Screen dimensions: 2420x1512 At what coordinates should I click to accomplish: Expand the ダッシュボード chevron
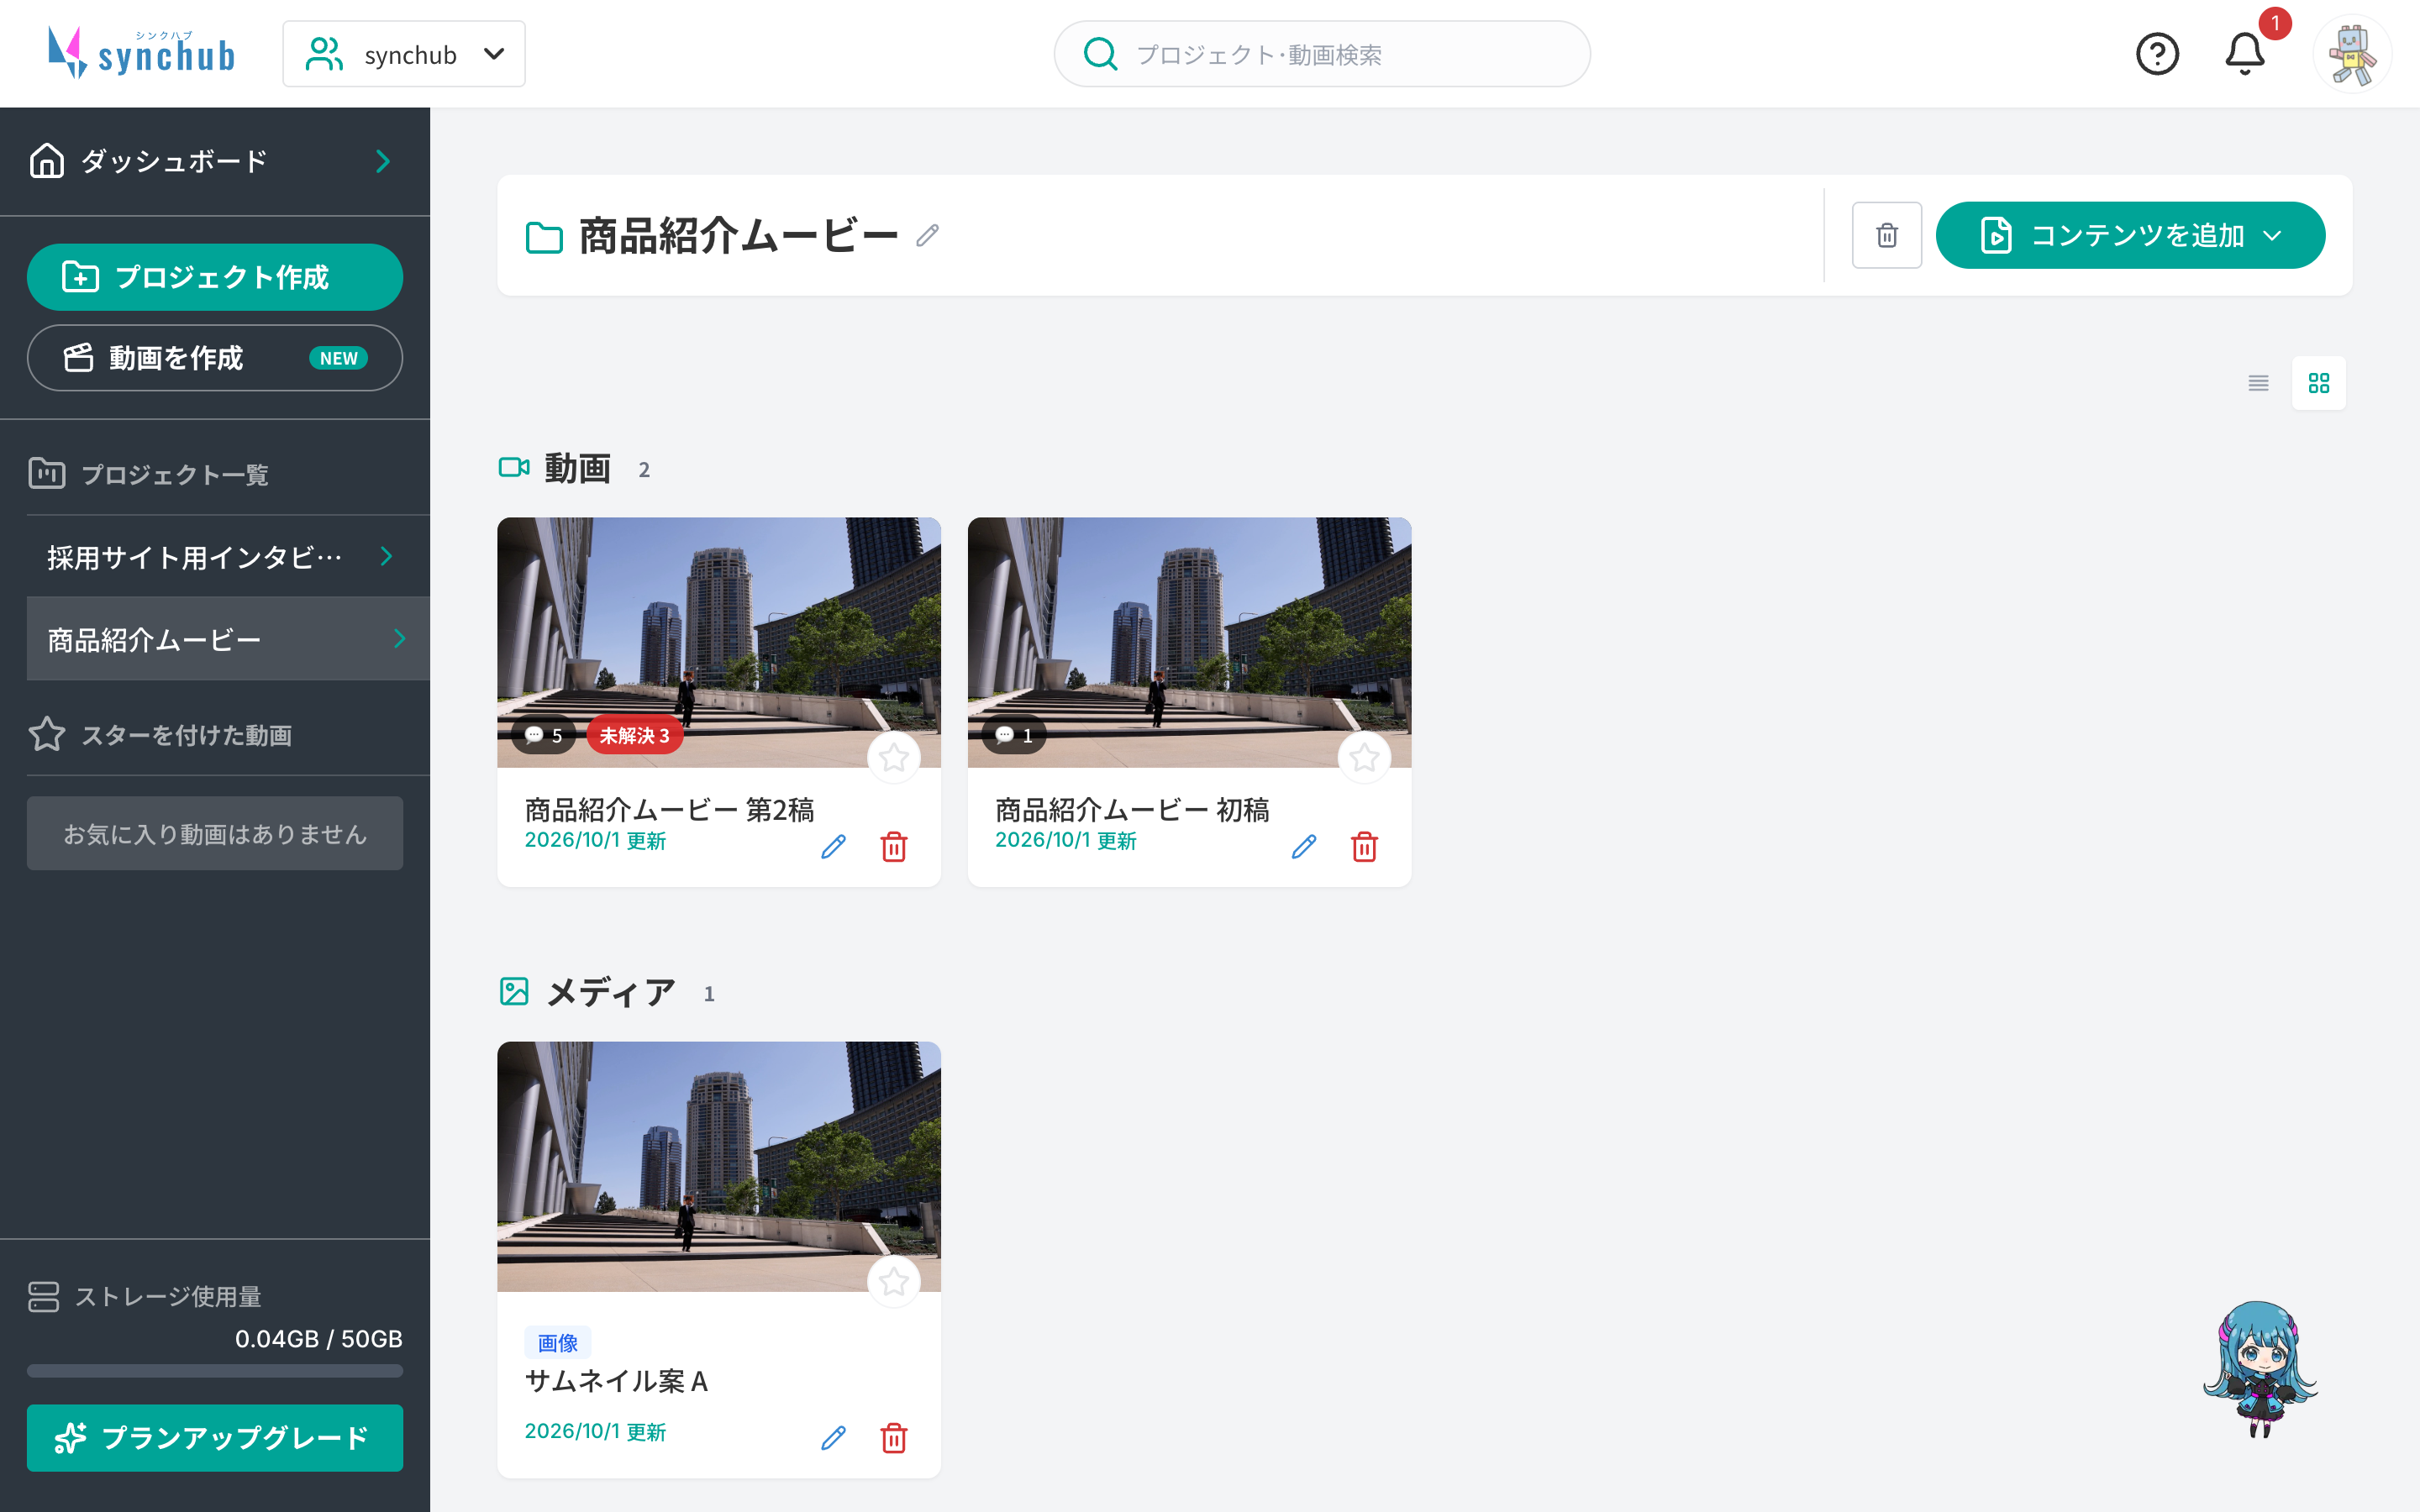point(382,161)
